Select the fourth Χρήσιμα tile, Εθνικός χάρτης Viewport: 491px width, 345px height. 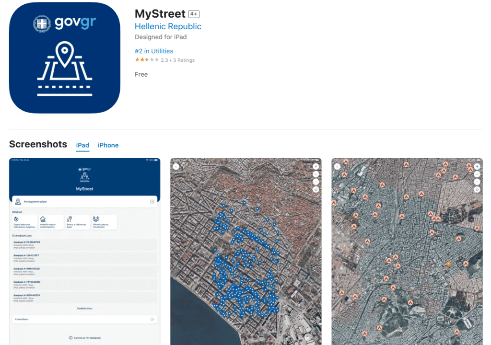coord(104,222)
